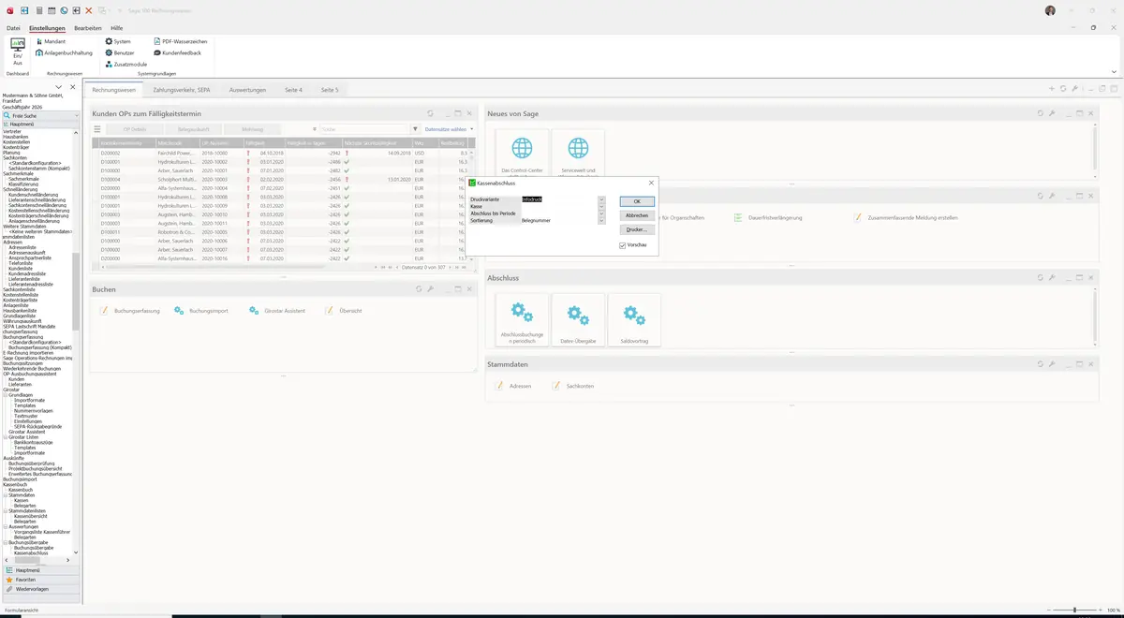Open the PDF-Wasserzeichen option

[180, 41]
